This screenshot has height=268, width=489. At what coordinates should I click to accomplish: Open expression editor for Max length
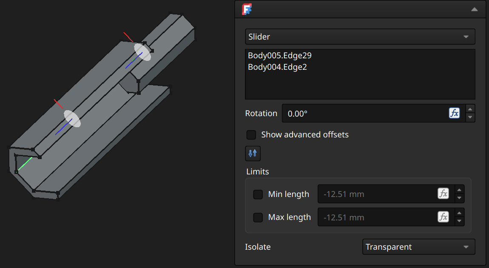[443, 217]
